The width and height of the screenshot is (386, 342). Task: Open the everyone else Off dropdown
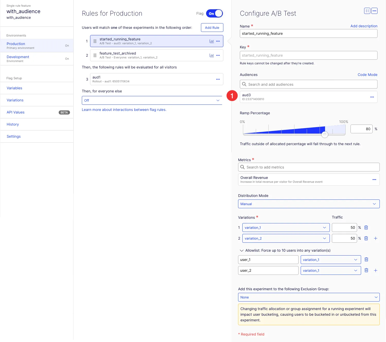(x=152, y=100)
